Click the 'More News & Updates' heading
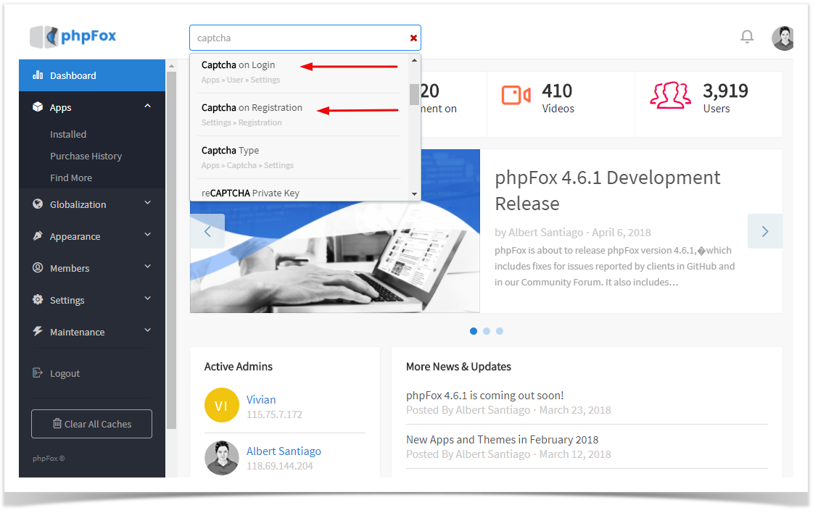818x513 pixels. [458, 367]
